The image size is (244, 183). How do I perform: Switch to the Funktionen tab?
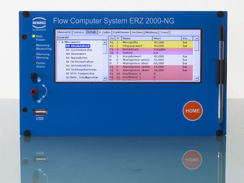pos(121,32)
